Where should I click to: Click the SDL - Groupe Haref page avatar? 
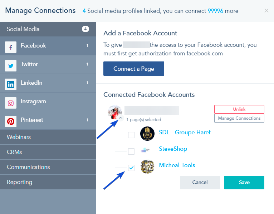coord(147,134)
